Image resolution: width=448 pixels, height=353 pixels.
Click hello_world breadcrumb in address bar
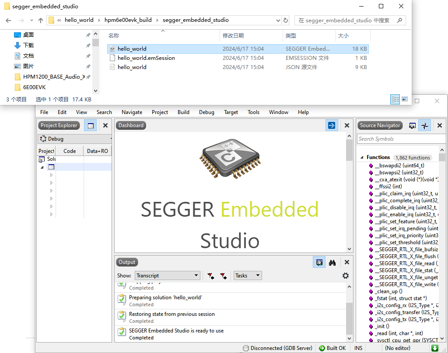[79, 20]
